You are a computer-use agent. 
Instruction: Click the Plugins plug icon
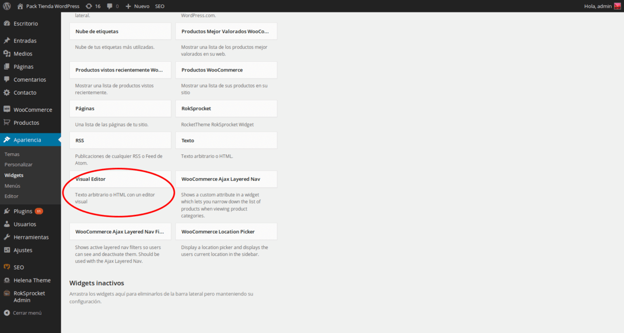tap(7, 211)
